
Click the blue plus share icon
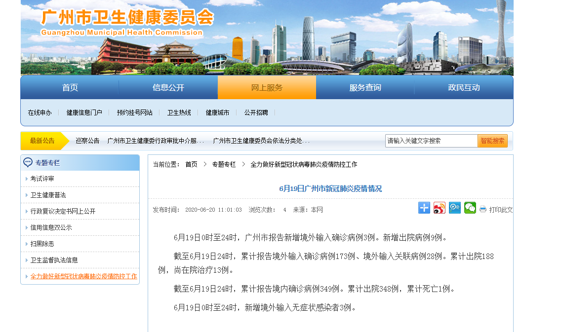pos(424,208)
